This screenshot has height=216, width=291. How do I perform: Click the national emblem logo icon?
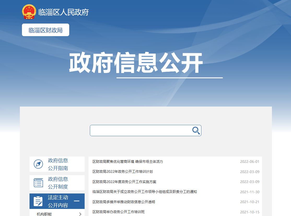(29, 12)
